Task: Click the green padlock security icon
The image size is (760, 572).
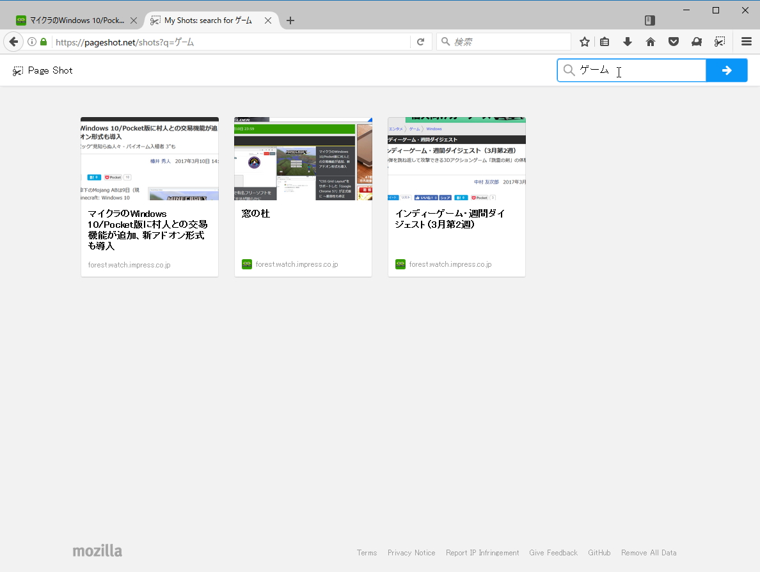Action: pyautogui.click(x=44, y=42)
